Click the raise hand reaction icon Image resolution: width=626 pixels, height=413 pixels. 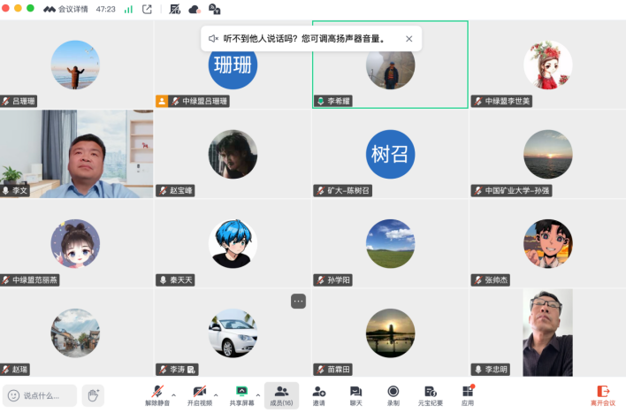point(93,395)
